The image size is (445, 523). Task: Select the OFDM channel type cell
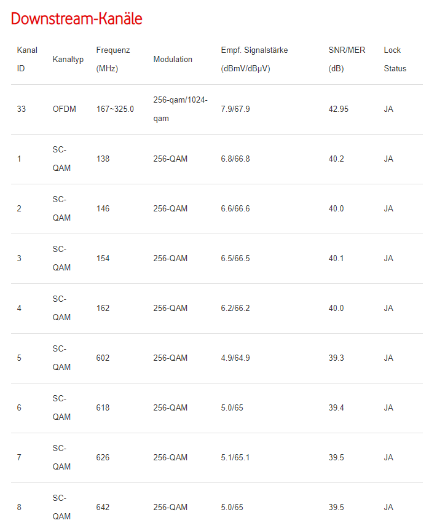(65, 109)
